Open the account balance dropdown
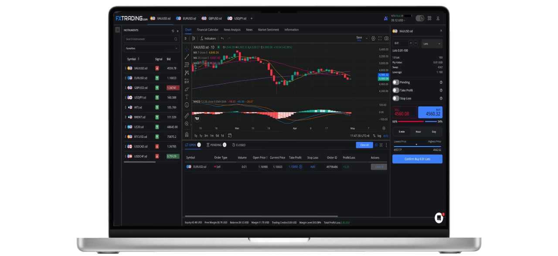The width and height of the screenshot is (558, 256). pyautogui.click(x=398, y=20)
